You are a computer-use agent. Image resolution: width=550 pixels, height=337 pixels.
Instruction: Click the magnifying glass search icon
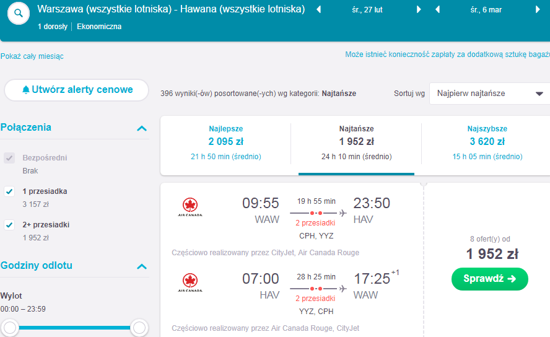[x=18, y=14]
